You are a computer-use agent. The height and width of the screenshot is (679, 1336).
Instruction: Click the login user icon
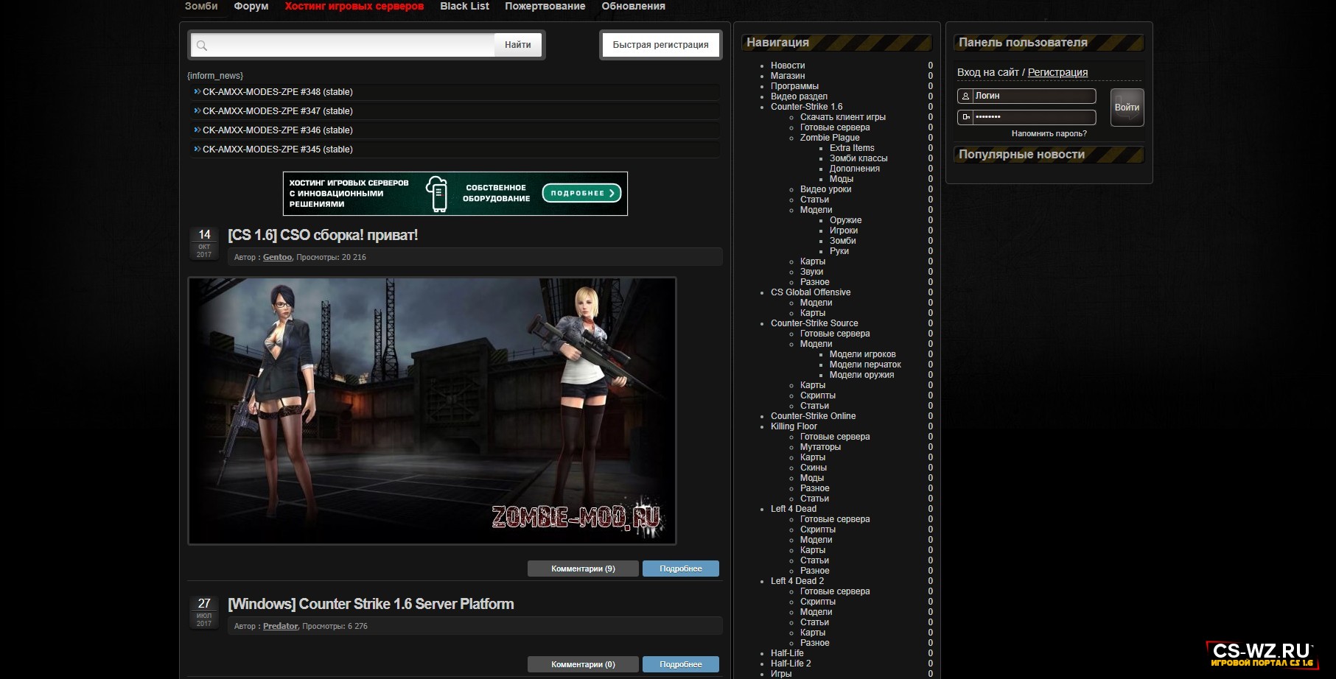[x=965, y=96]
